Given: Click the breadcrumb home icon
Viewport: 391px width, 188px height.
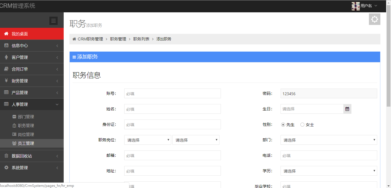Looking at the screenshot, I should pos(74,39).
